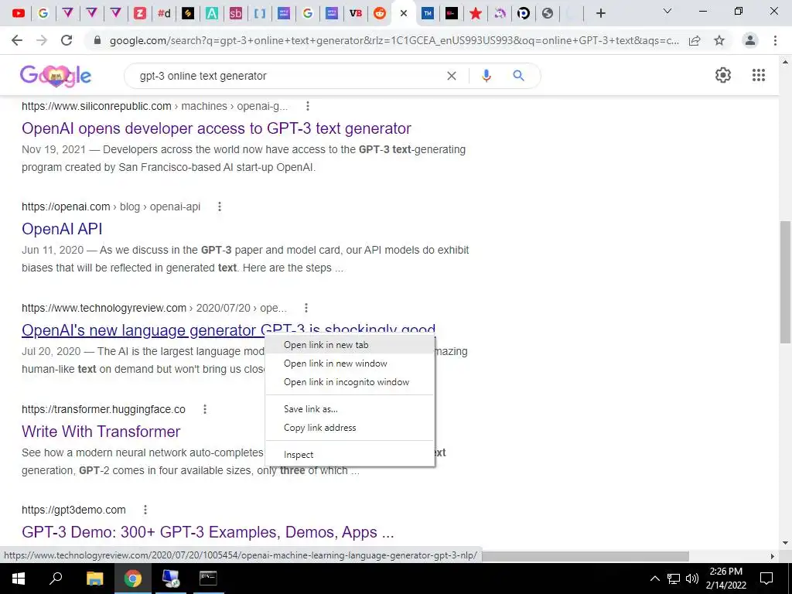792x594 pixels.
Task: Open Write With Transformer result
Action: (x=101, y=432)
